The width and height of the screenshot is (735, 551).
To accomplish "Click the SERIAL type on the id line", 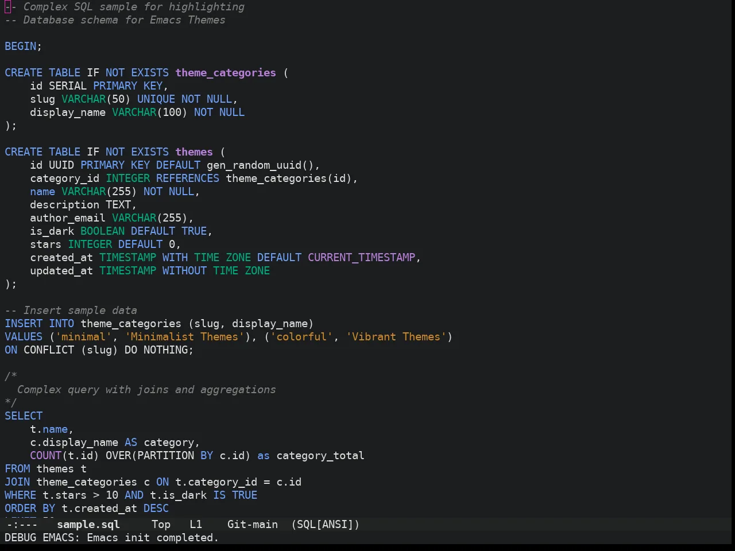I will tap(68, 86).
